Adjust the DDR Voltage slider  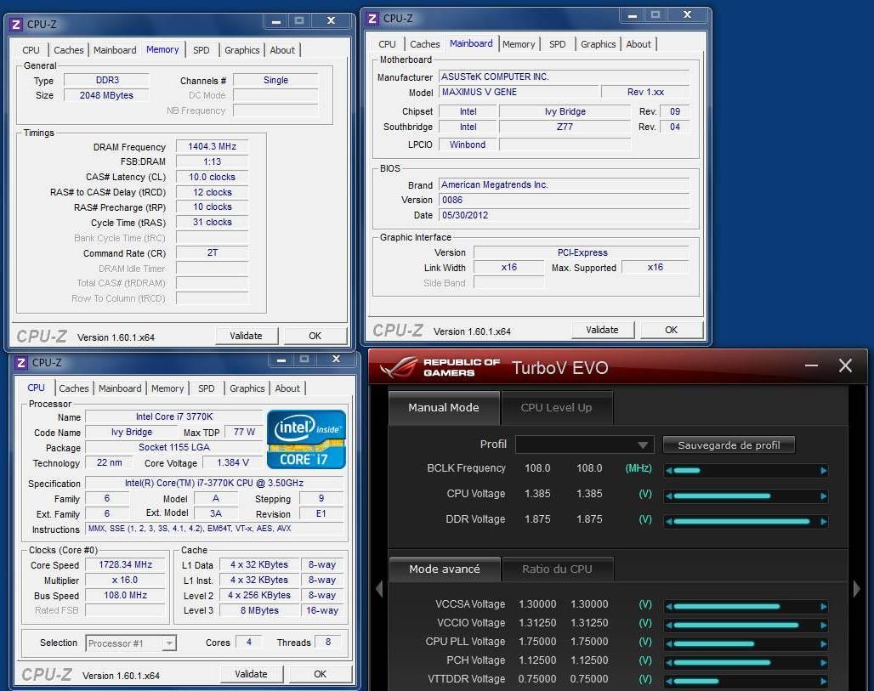[746, 522]
